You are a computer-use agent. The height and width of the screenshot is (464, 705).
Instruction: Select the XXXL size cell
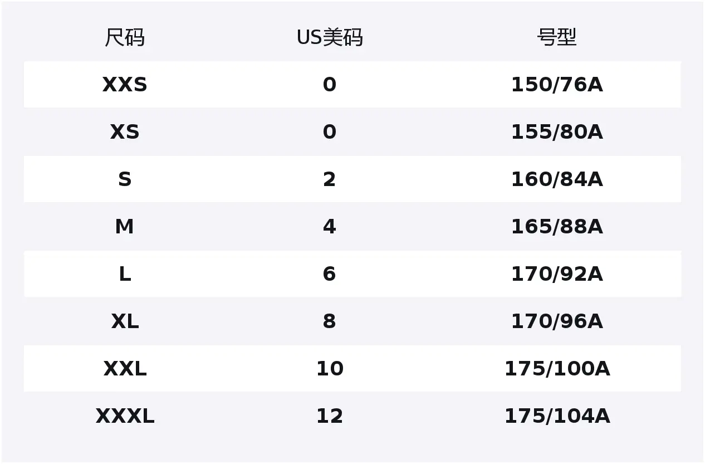[x=125, y=416]
